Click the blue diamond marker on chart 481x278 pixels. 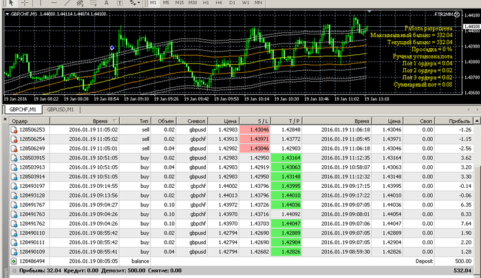click(x=112, y=48)
